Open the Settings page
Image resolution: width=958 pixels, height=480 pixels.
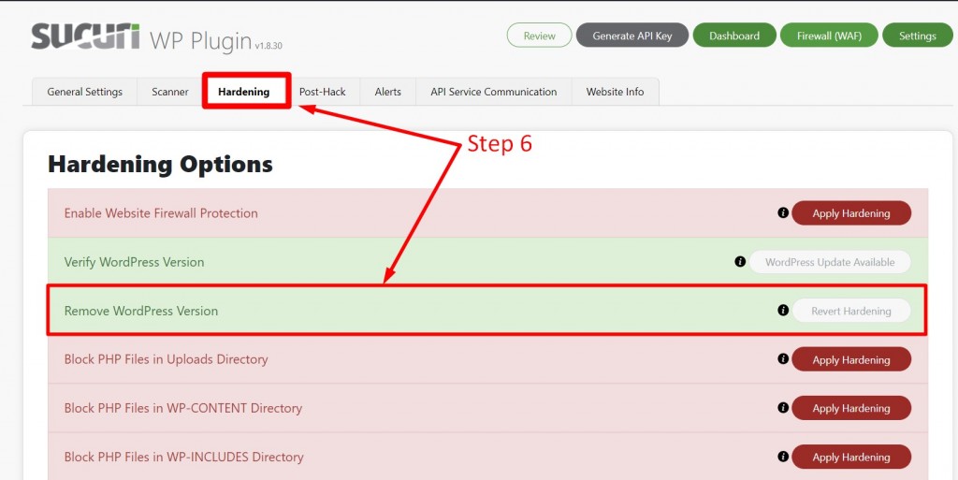click(918, 36)
